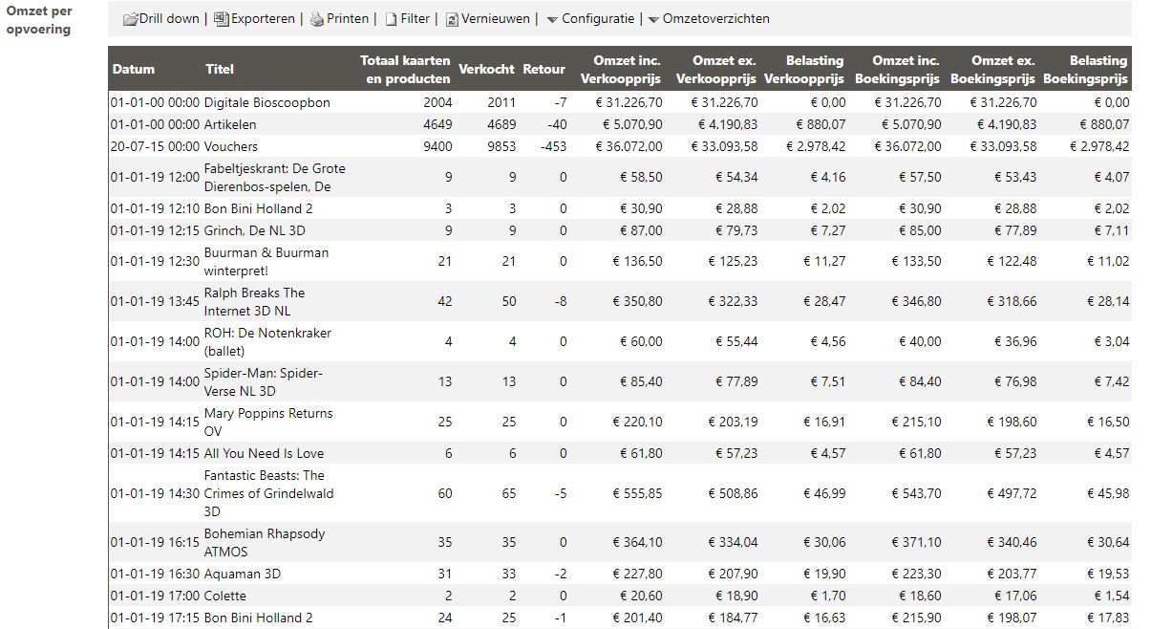The height and width of the screenshot is (629, 1151).
Task: Select the Colette title
Action: click(x=225, y=596)
